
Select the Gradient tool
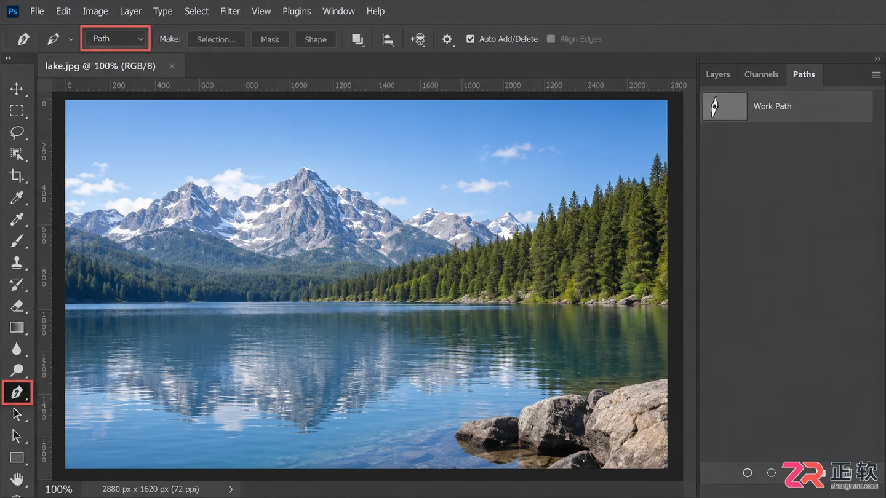[x=17, y=327]
